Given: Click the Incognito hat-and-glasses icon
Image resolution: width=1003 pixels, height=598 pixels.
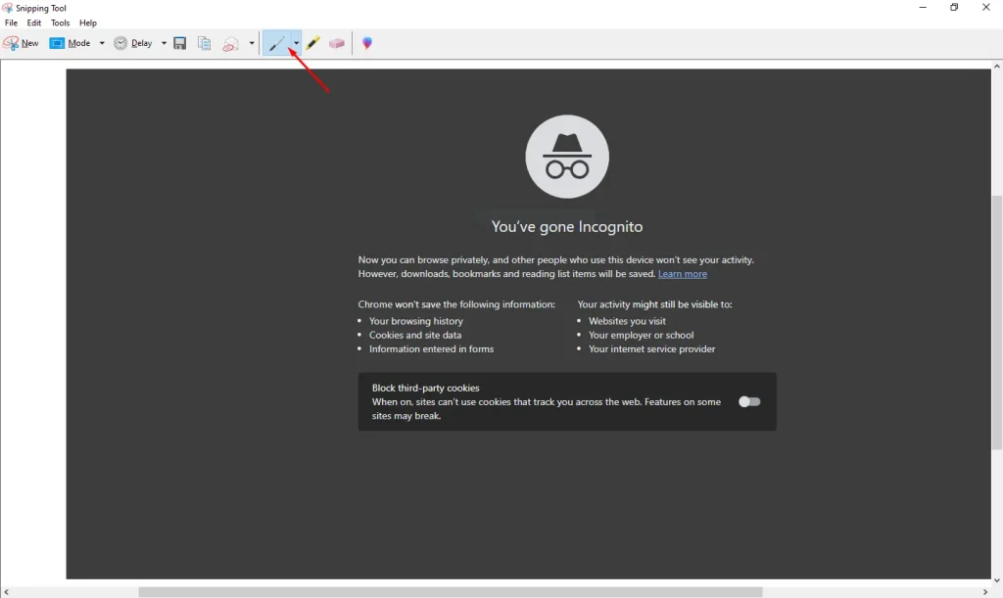Looking at the screenshot, I should (x=567, y=157).
